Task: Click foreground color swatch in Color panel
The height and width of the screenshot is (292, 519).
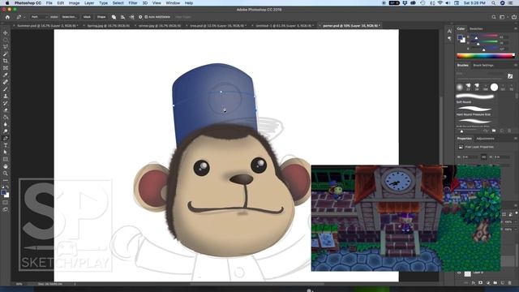Action: pyautogui.click(x=460, y=38)
